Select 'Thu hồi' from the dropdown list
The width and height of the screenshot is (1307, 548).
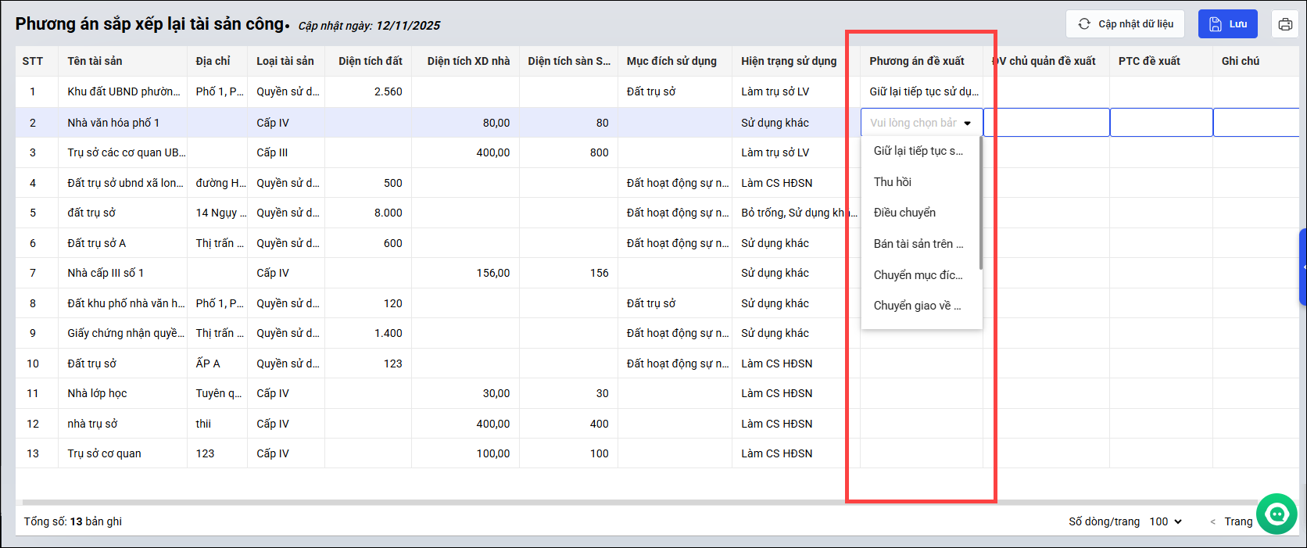coord(893,182)
